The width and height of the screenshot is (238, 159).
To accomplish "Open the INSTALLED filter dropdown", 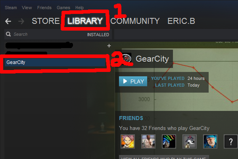I will coord(98,35).
